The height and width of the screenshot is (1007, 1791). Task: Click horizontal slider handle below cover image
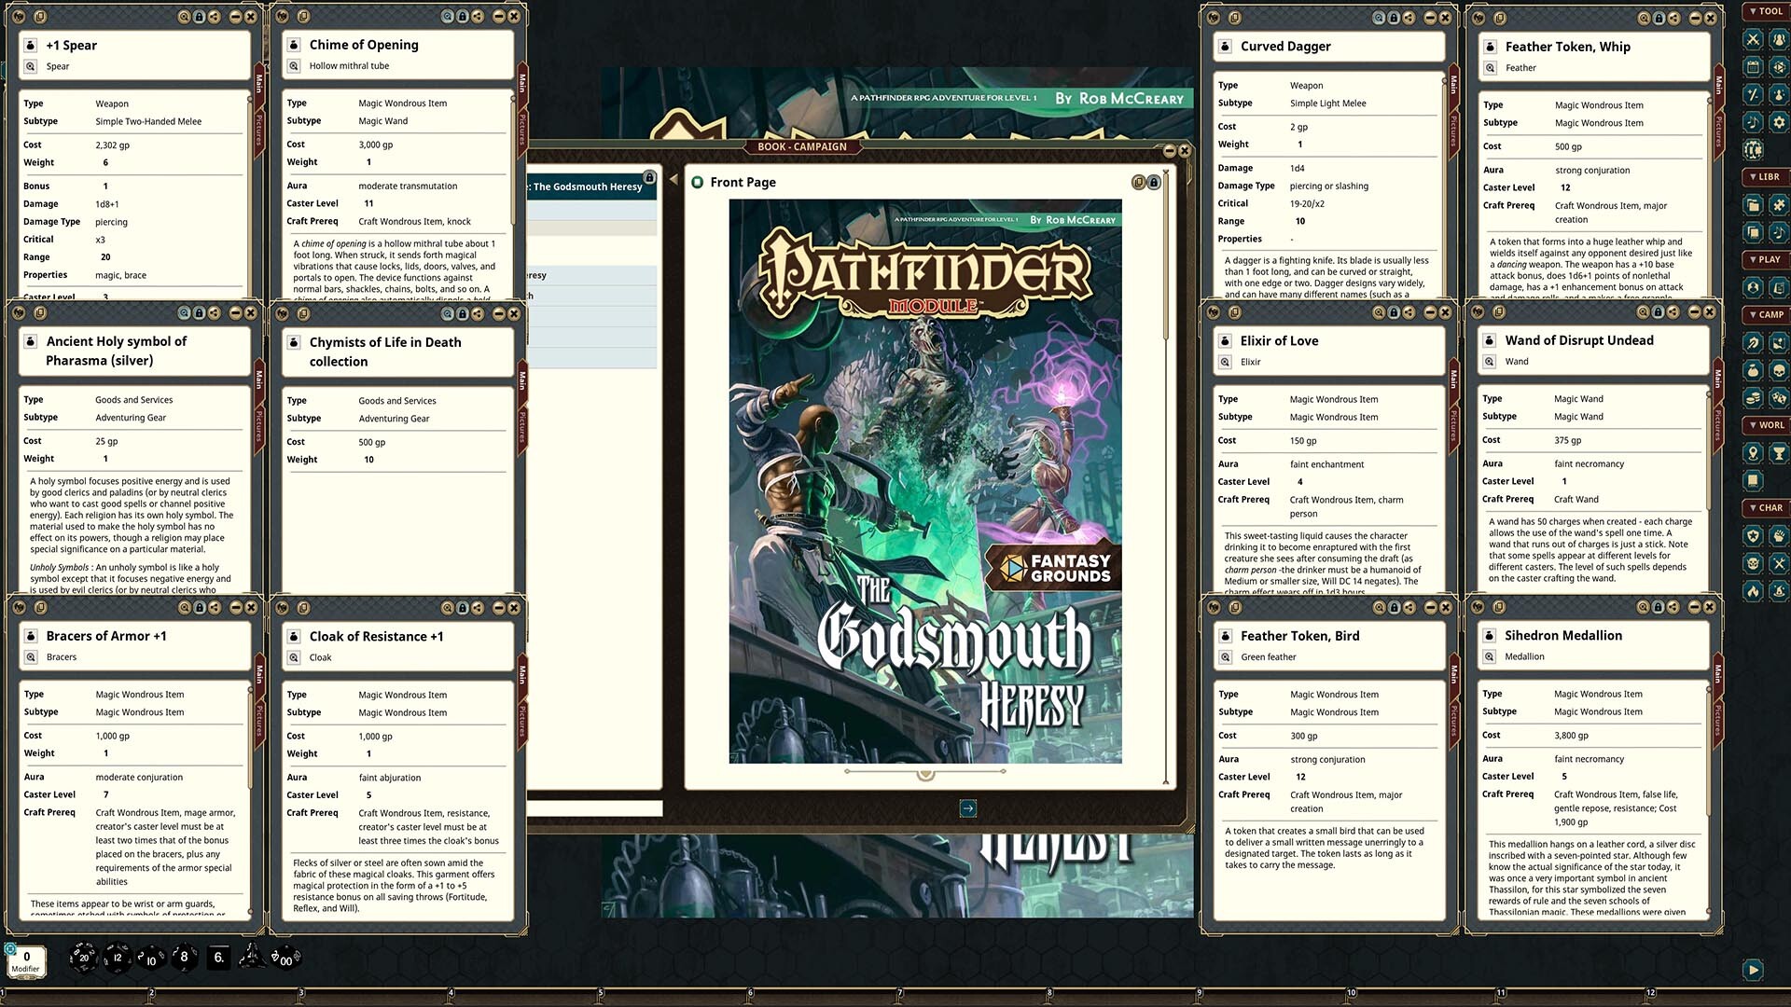coord(925,773)
